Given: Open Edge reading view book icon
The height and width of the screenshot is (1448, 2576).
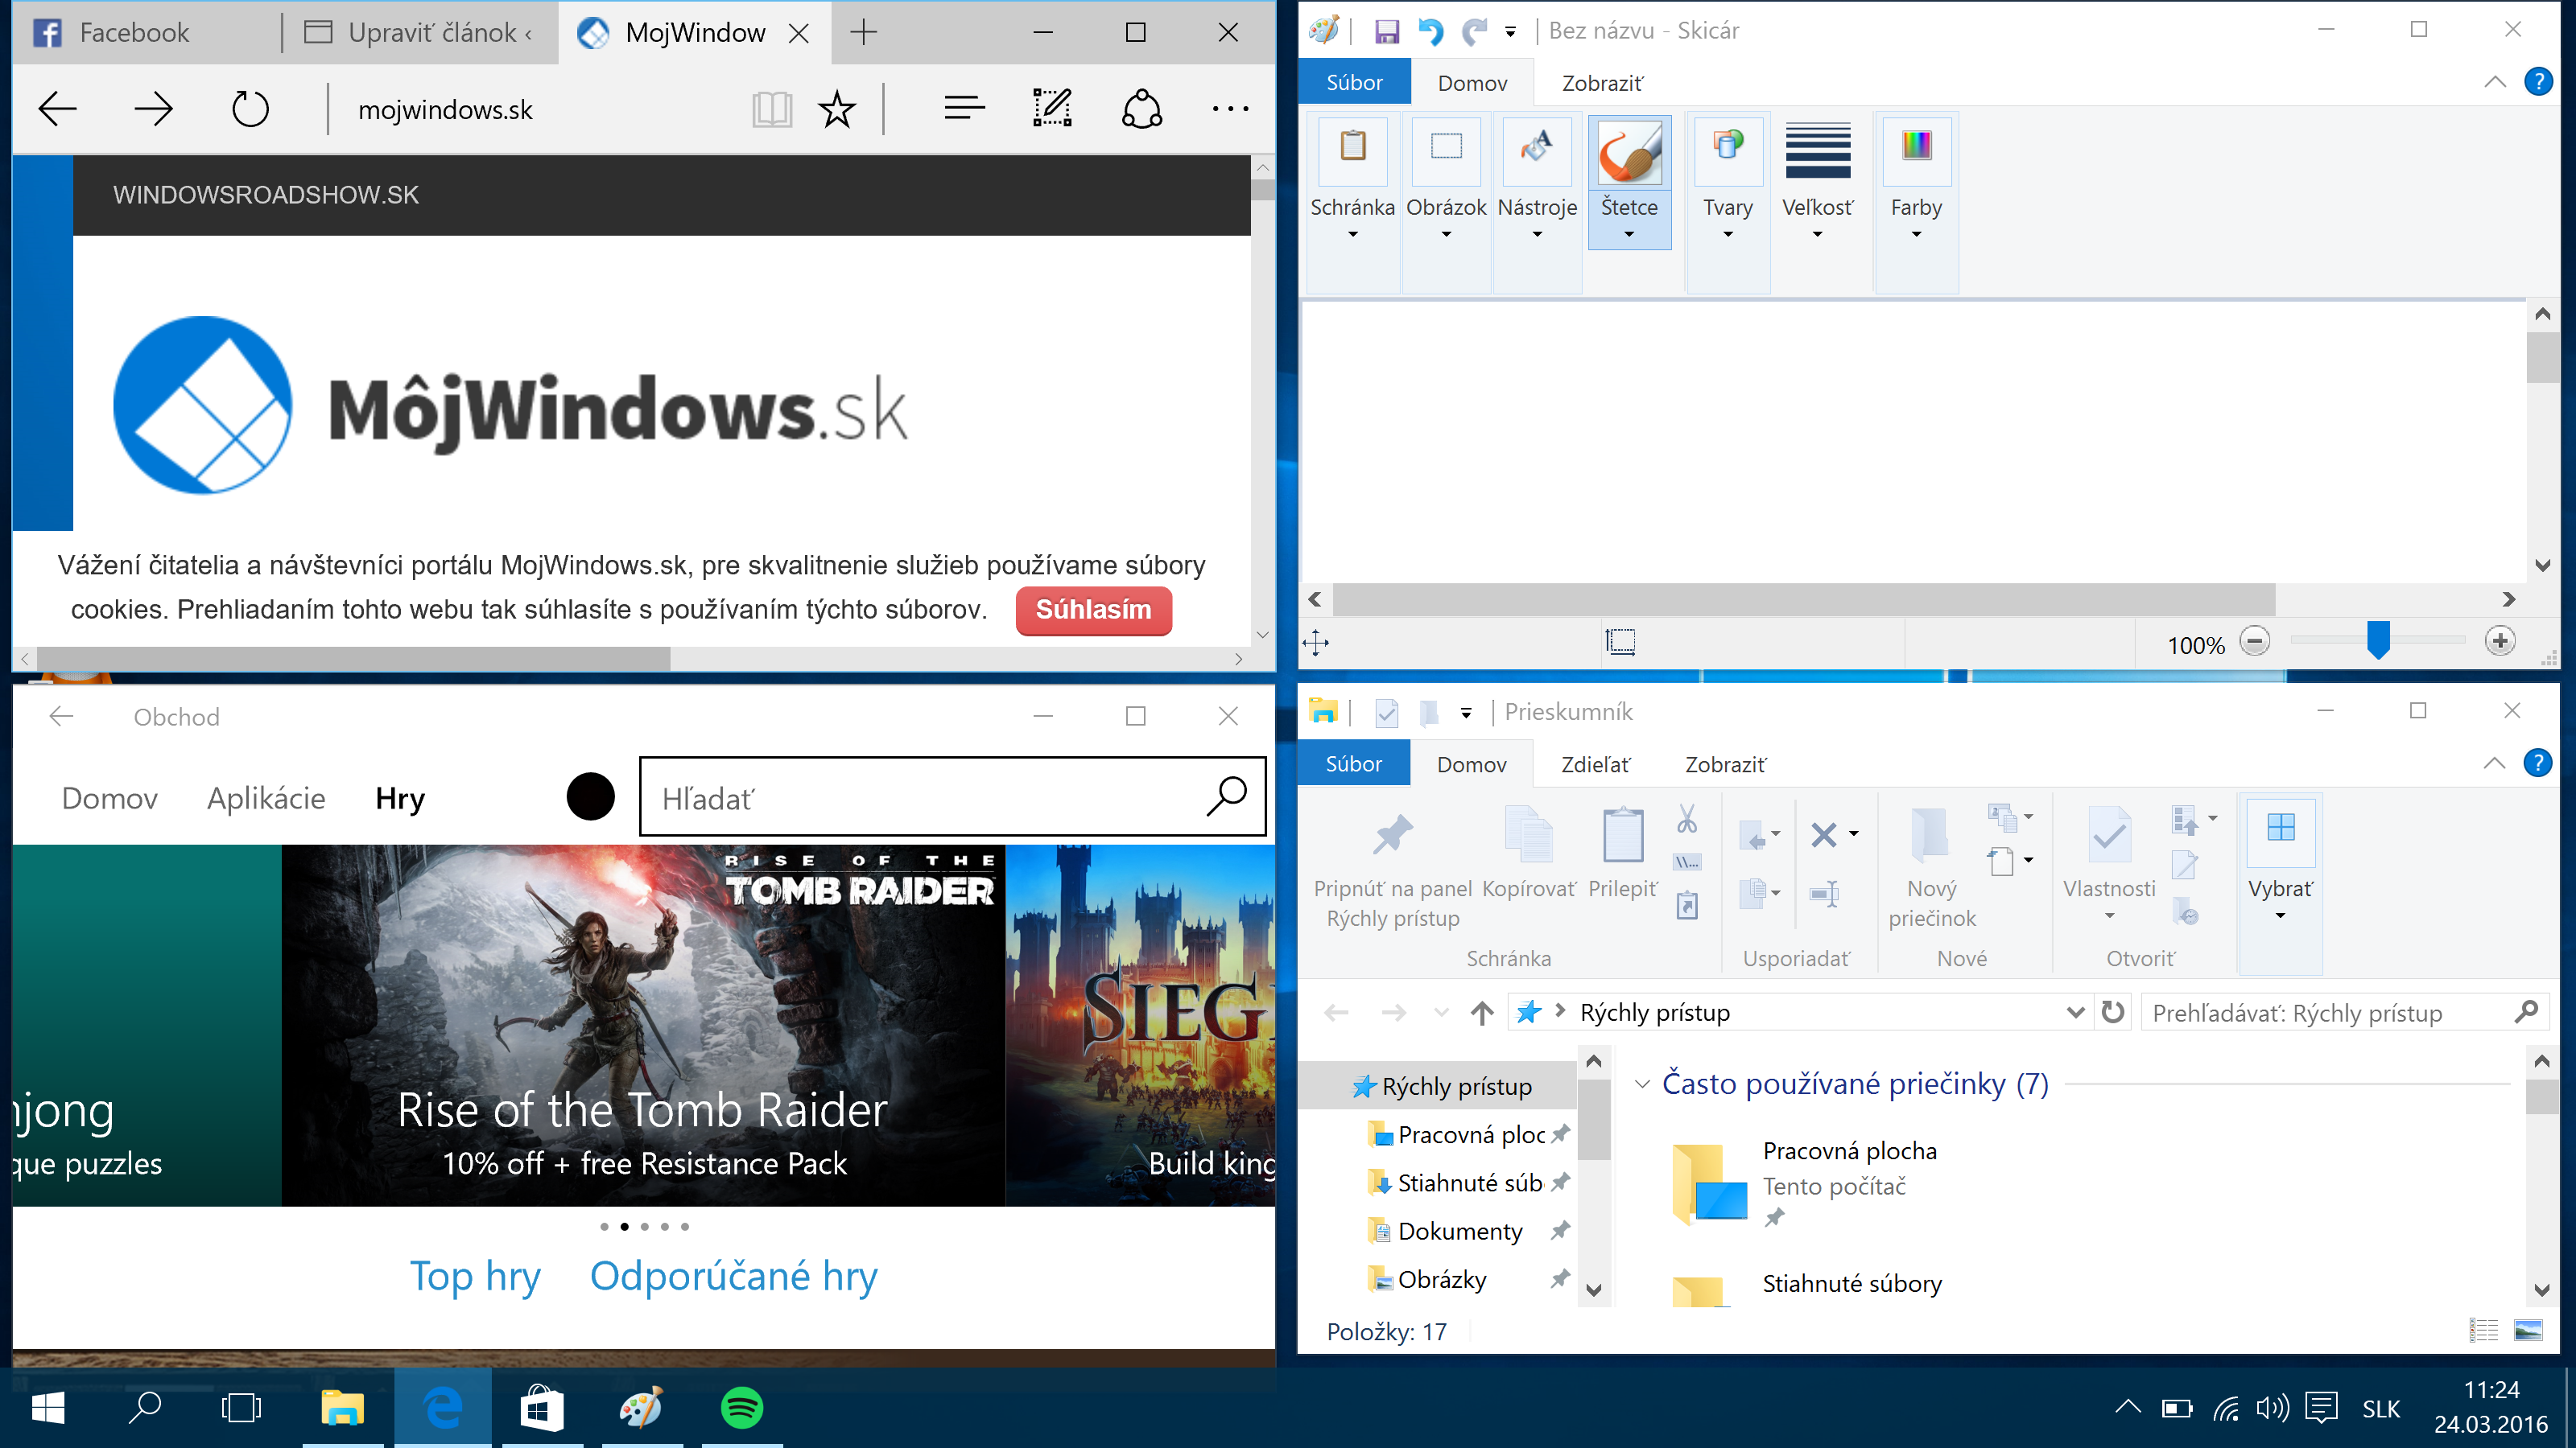Looking at the screenshot, I should point(771,109).
